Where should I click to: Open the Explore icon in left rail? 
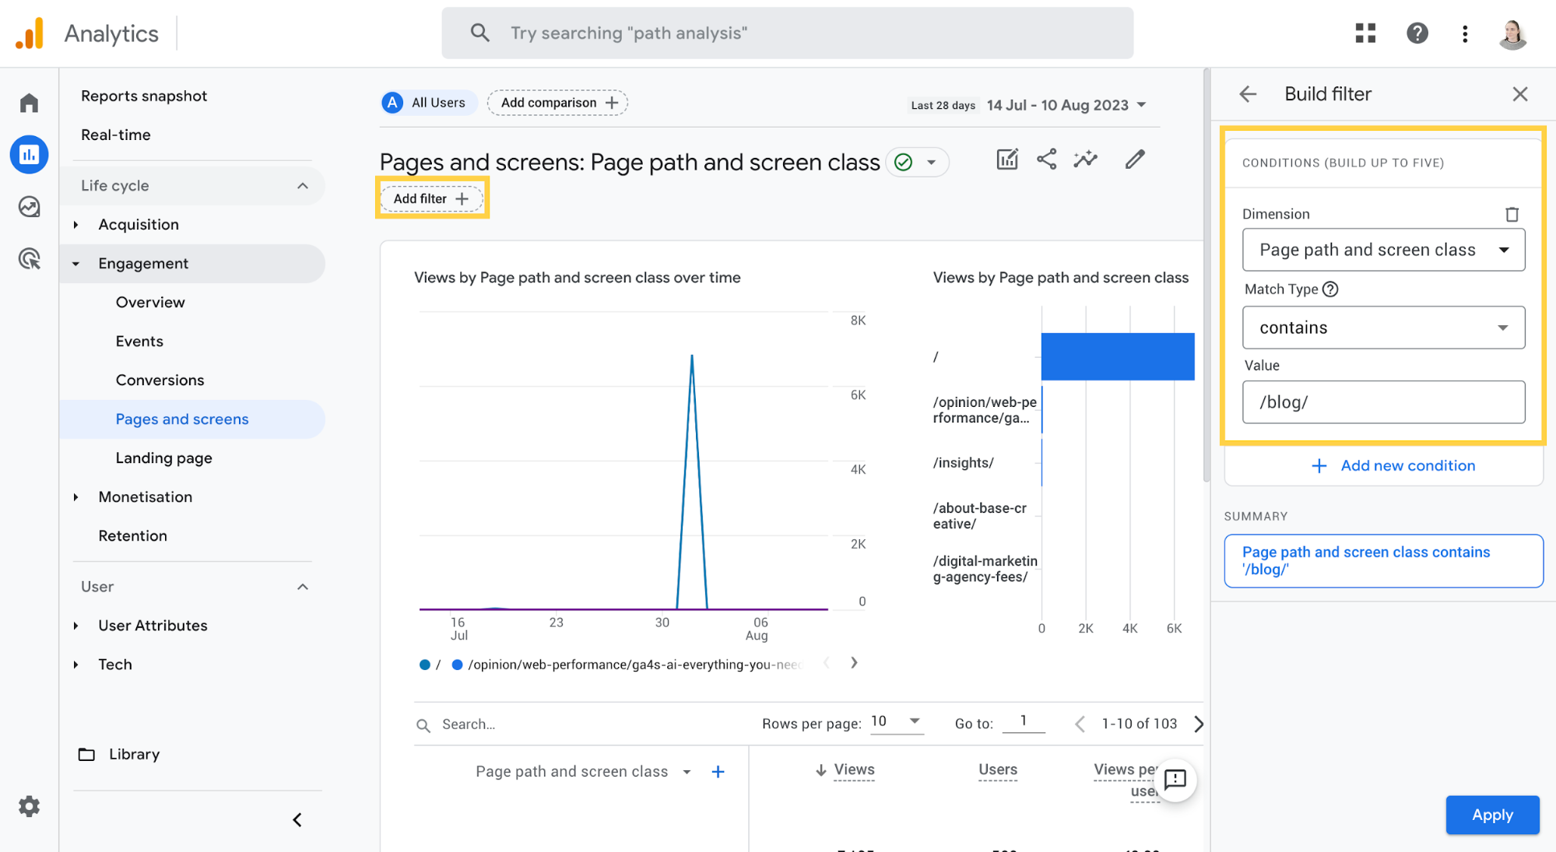[x=29, y=206]
